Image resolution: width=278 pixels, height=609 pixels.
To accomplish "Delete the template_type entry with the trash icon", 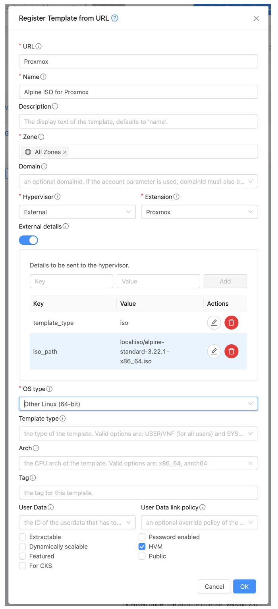I will 232,322.
